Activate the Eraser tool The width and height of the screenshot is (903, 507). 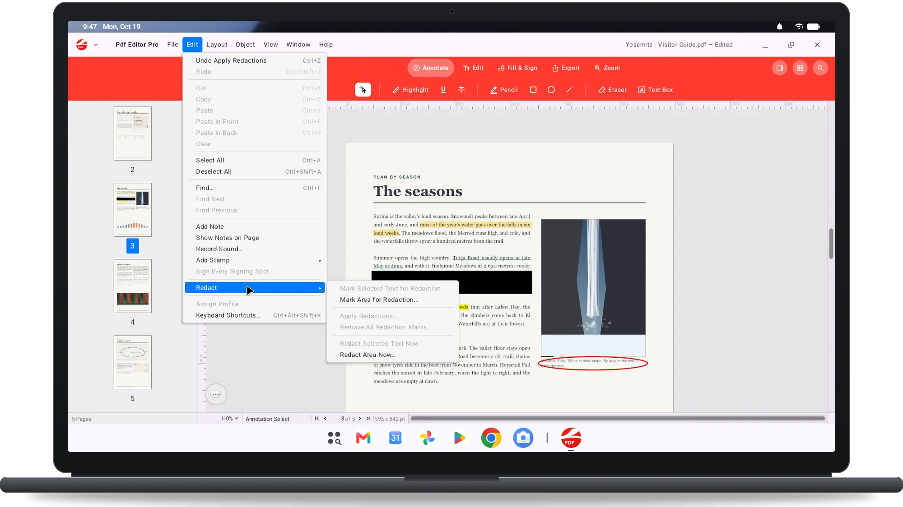(612, 90)
